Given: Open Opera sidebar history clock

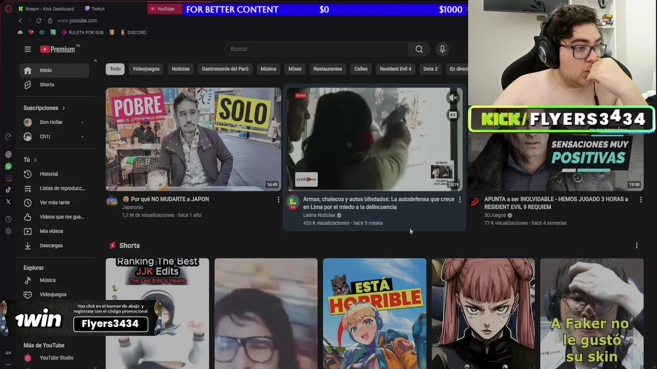Looking at the screenshot, I should tap(8, 219).
